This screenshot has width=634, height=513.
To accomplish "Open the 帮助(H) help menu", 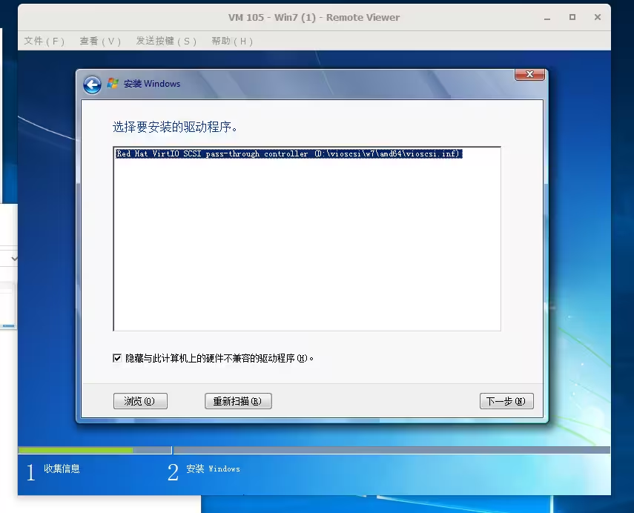I will coord(232,41).
